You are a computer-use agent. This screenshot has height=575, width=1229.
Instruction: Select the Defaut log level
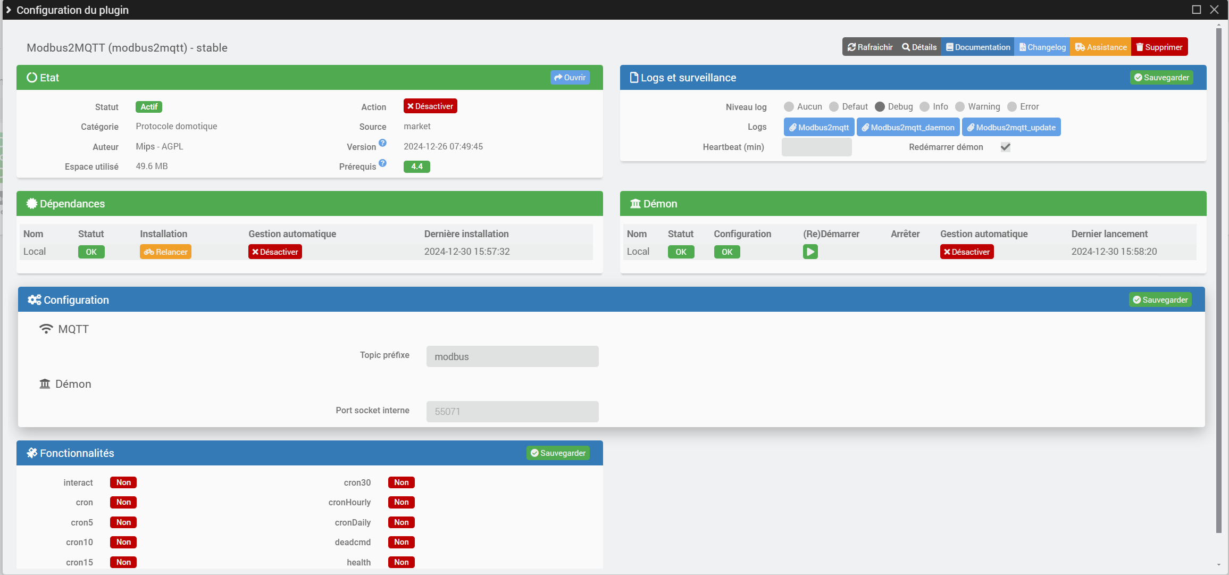[834, 107]
